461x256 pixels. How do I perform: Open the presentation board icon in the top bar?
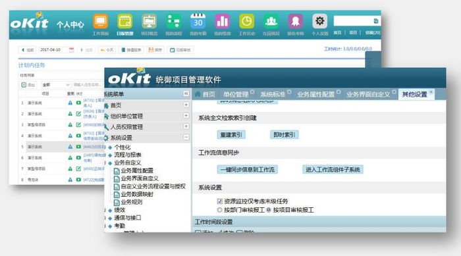149,22
